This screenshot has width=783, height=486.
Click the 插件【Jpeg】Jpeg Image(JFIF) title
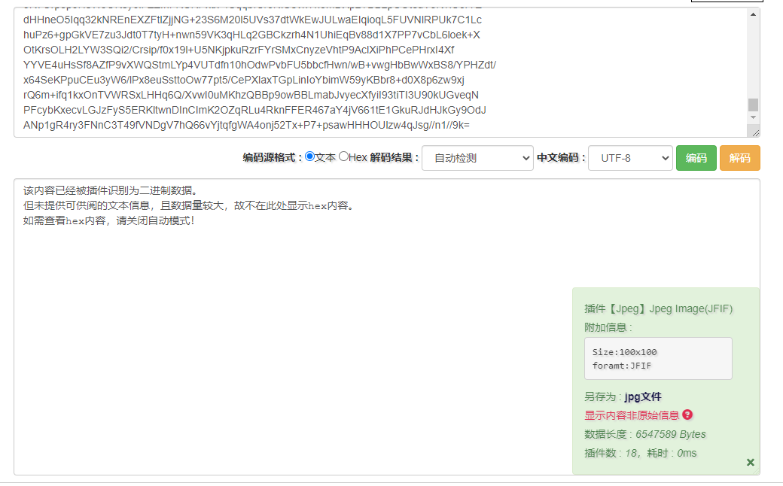(x=658, y=309)
